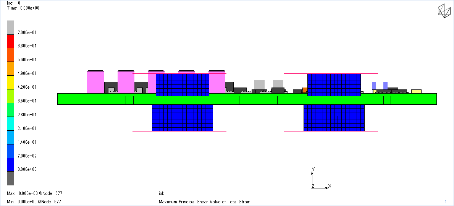Click the job1 title label

(x=163, y=193)
